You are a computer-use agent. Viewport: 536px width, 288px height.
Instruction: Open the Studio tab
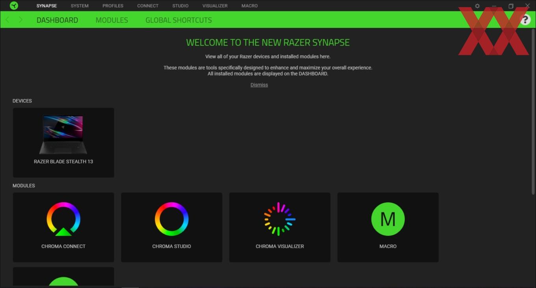(180, 6)
